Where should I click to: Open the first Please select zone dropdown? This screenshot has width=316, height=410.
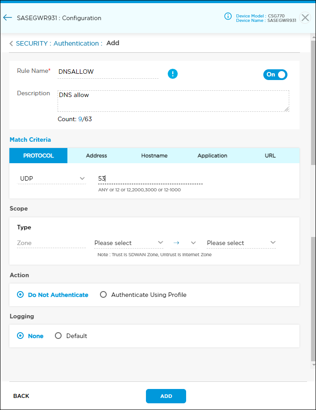point(129,243)
